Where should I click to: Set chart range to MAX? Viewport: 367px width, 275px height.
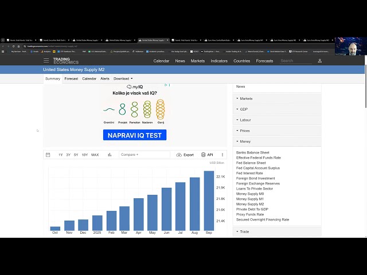(95, 155)
